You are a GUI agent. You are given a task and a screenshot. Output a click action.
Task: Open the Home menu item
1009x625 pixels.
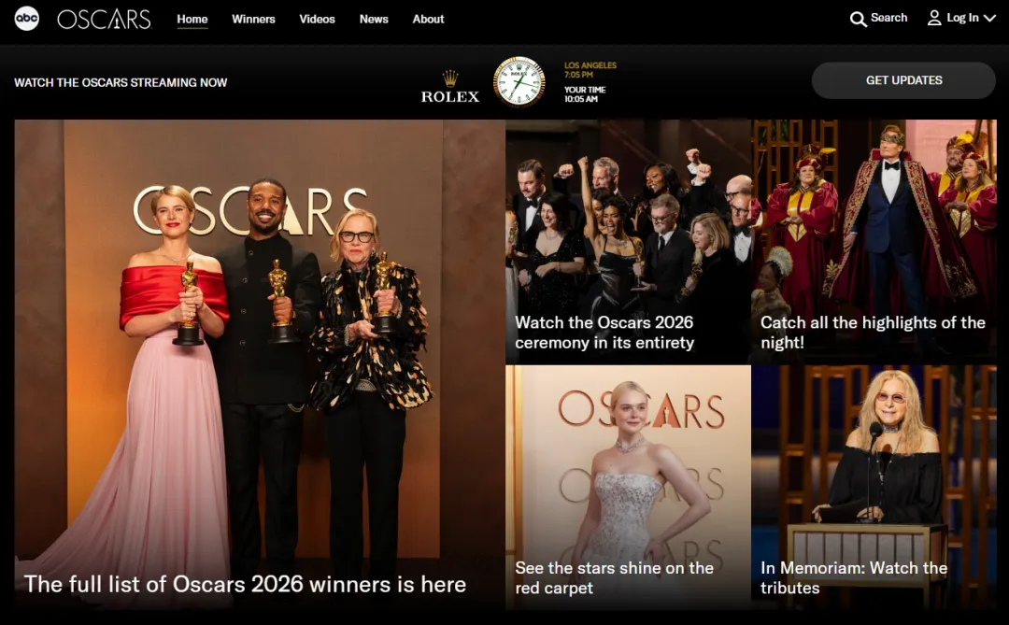tap(192, 20)
